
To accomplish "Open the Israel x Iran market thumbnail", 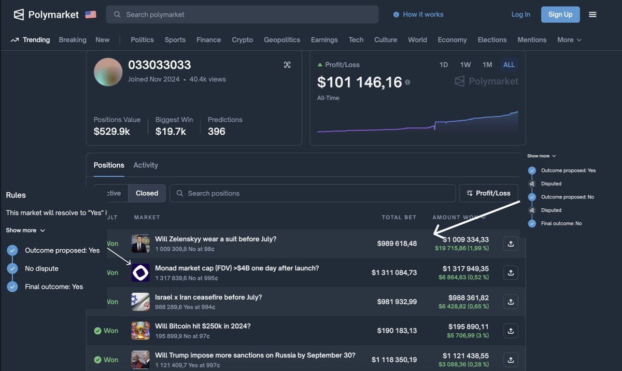I will pyautogui.click(x=140, y=302).
